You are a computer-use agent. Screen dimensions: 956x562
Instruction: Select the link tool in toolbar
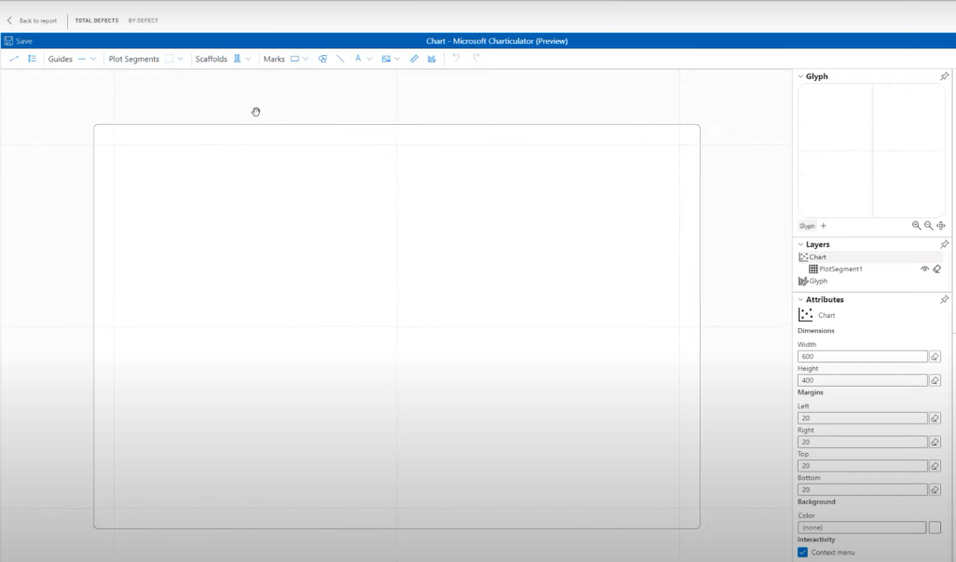point(14,59)
